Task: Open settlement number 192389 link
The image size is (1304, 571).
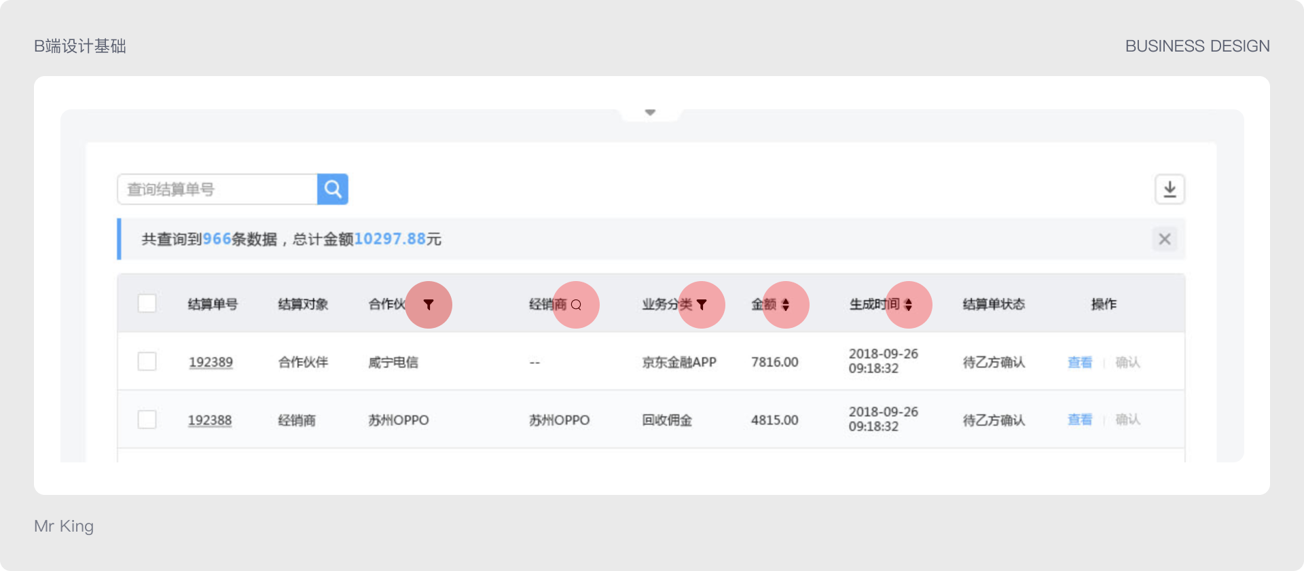Action: pos(211,363)
